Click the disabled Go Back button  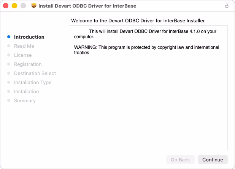[x=180, y=160]
